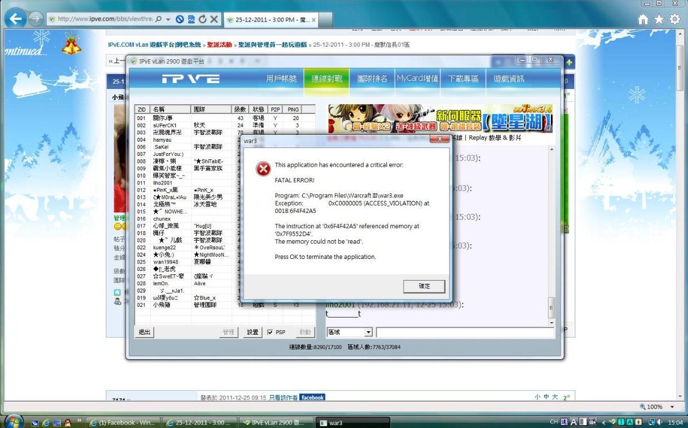Open the address bar dropdown arrow
This screenshot has width=688, height=428.
click(x=168, y=19)
